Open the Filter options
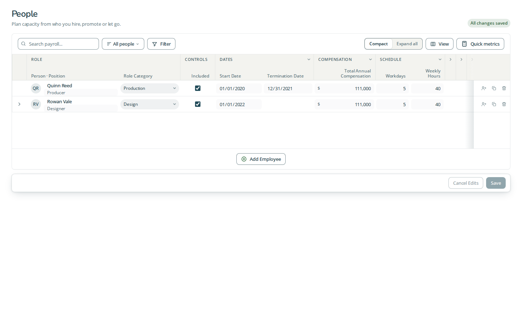The height and width of the screenshot is (326, 522). click(161, 44)
